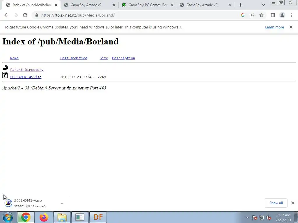Viewport: 298px width, 223px height.
Task: Sort listing by Last modified
Action: tap(74, 58)
